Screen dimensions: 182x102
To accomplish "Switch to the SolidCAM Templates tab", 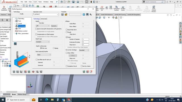I will click(134, 14).
